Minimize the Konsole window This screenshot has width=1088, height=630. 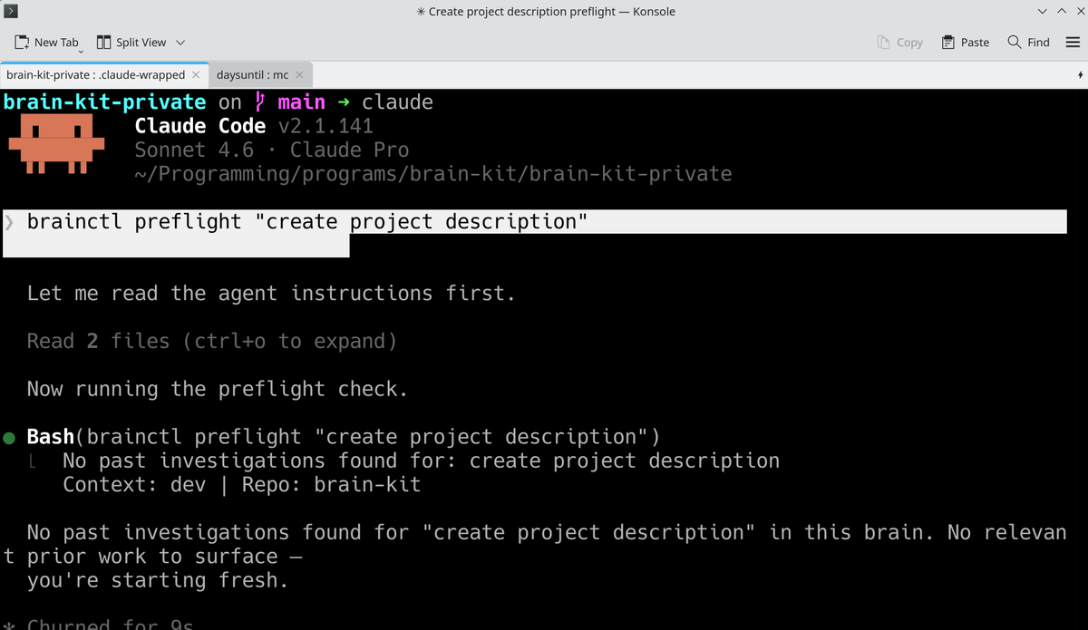coord(1044,12)
